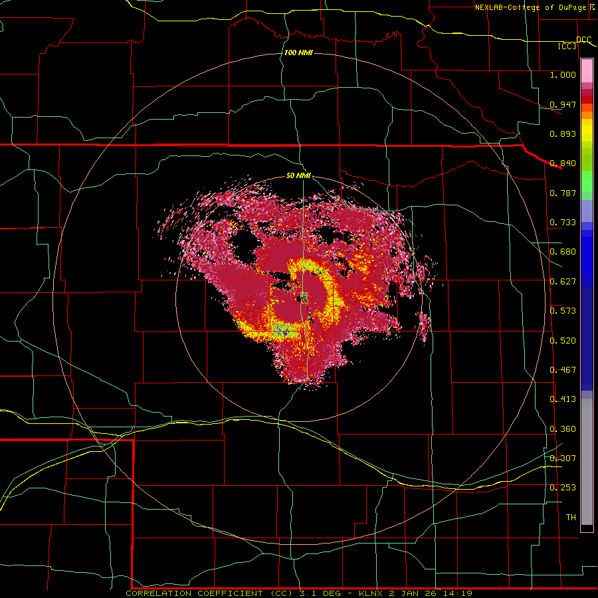This screenshot has width=598, height=598.
Task: Click the 0.467 color scale value
Action: coord(563,370)
